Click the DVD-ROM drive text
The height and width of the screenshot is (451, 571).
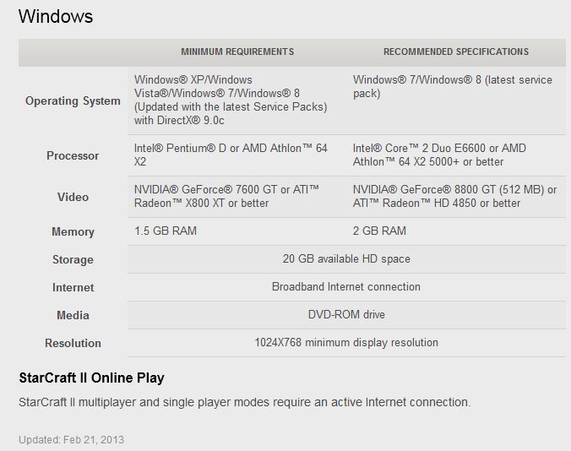[346, 314]
